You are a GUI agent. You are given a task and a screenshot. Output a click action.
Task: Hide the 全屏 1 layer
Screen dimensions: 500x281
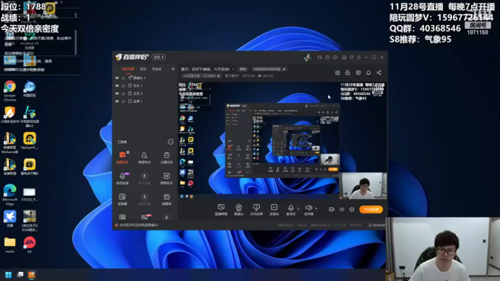117,101
